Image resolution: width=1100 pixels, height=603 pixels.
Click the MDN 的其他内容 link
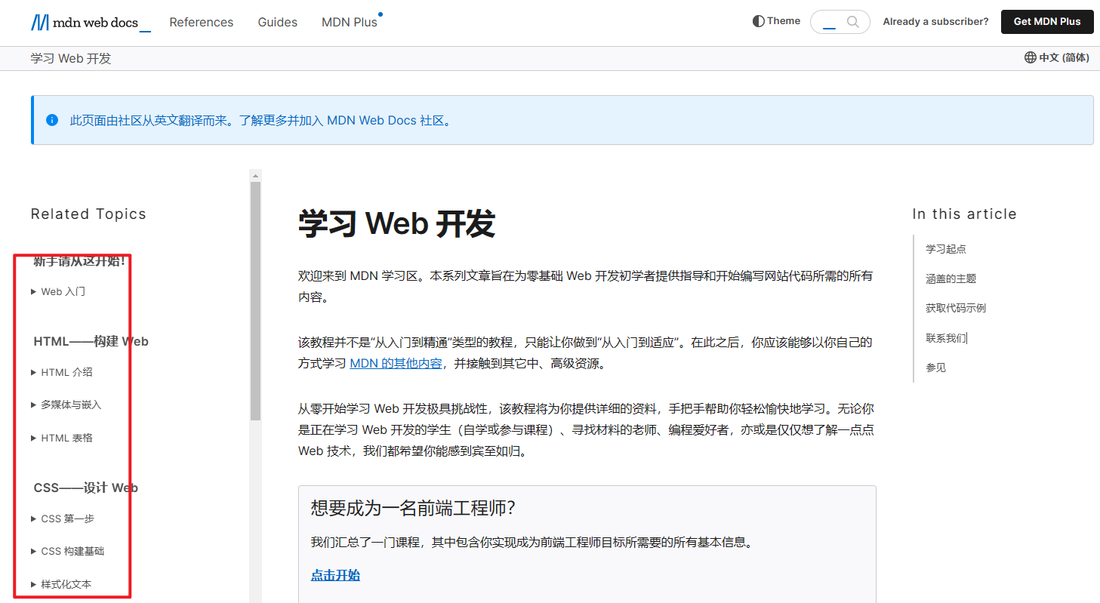[x=395, y=362]
